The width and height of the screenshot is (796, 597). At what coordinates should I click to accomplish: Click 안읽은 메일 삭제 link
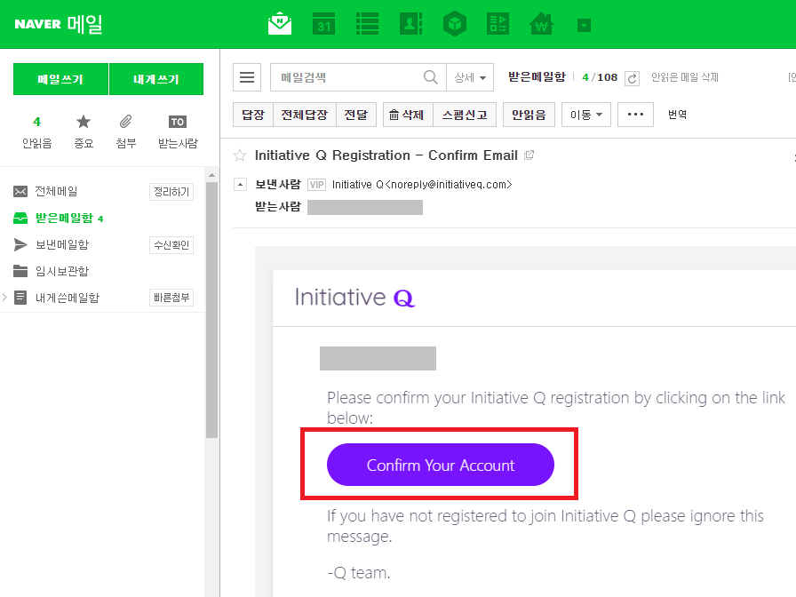[x=685, y=77]
